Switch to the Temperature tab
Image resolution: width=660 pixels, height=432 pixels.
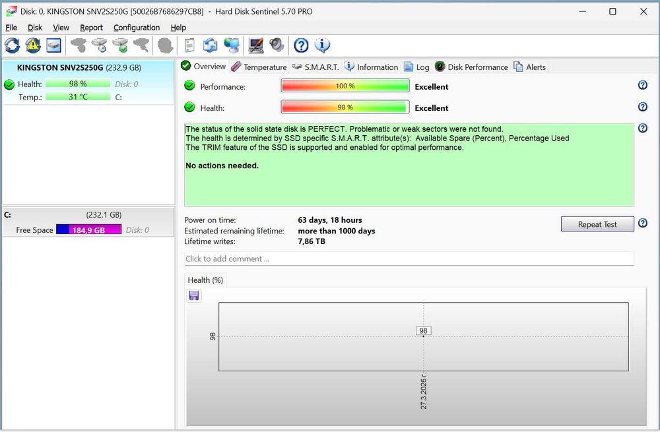259,67
